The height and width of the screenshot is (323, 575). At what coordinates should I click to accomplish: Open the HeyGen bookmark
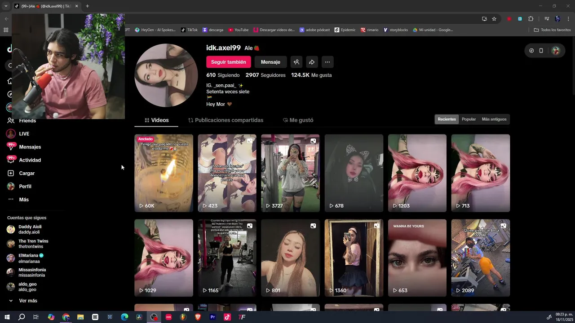click(x=155, y=30)
